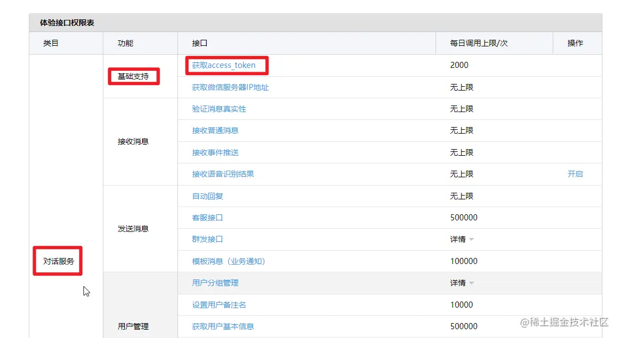
Task: Click the 操作 column header
Action: pyautogui.click(x=575, y=43)
